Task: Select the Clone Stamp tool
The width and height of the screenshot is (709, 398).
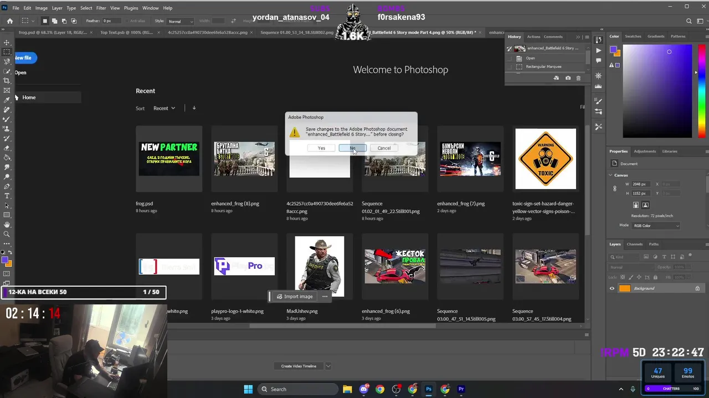Action: 7,128
